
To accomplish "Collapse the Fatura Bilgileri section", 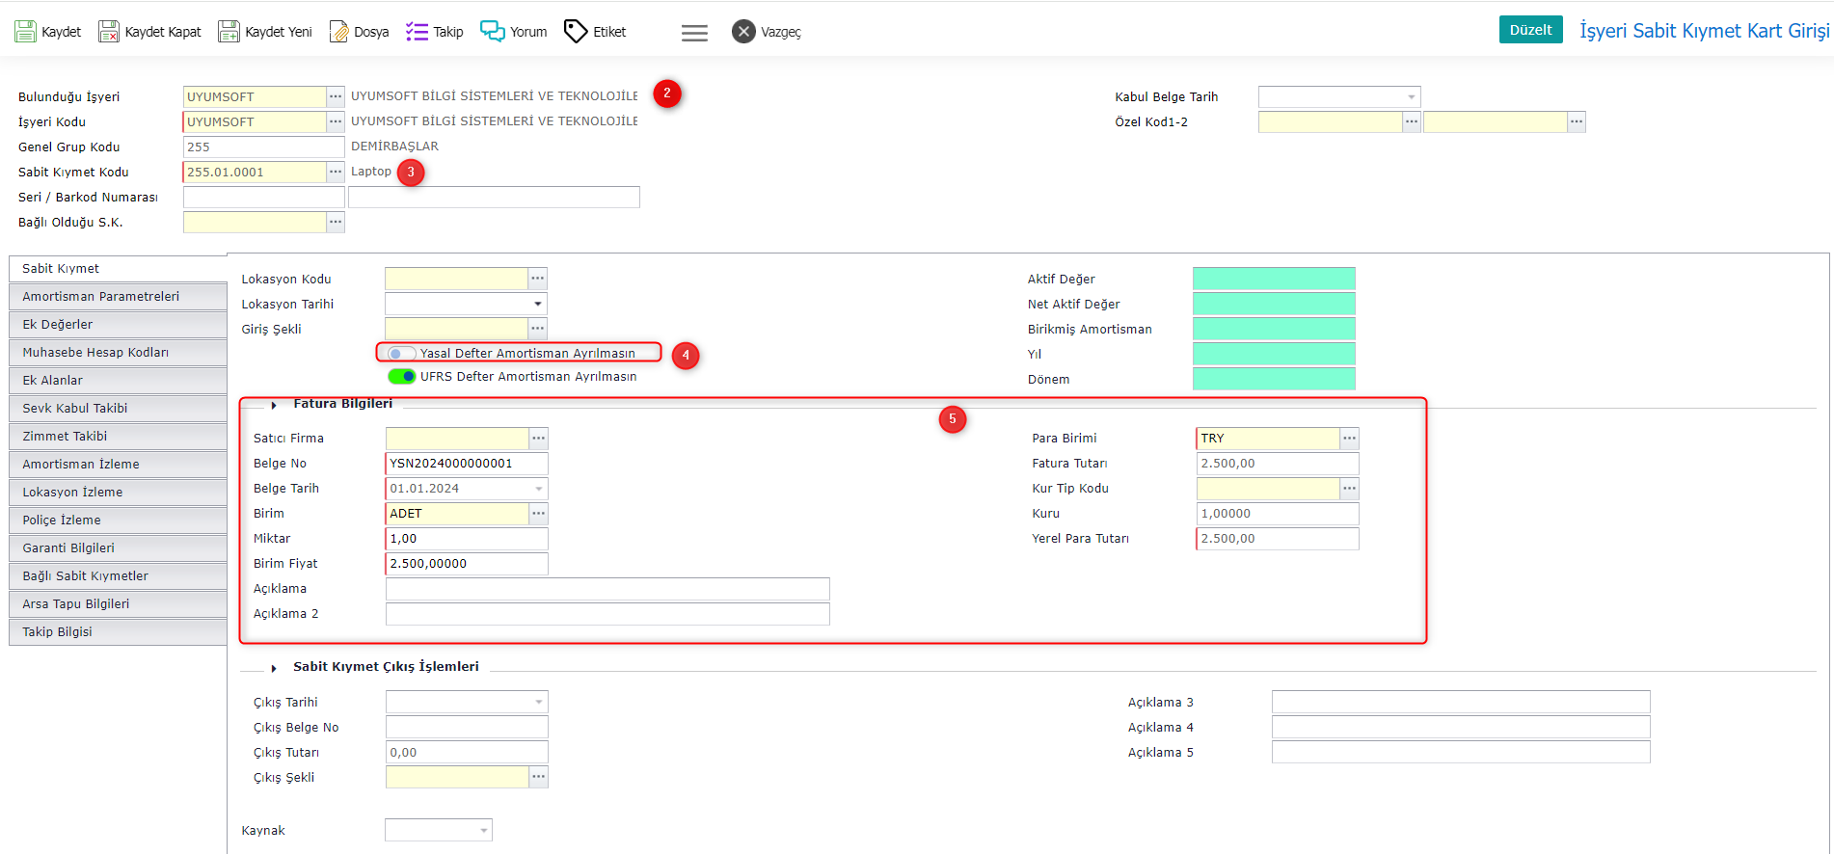I will click(274, 405).
